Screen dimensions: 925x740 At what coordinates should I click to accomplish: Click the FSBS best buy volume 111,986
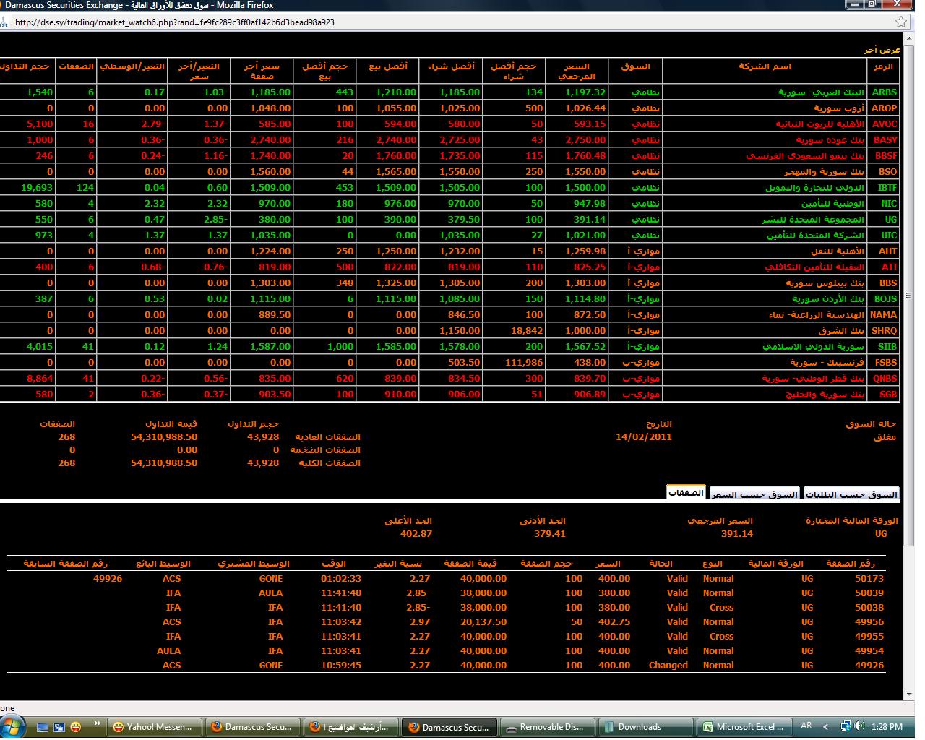coord(525,363)
